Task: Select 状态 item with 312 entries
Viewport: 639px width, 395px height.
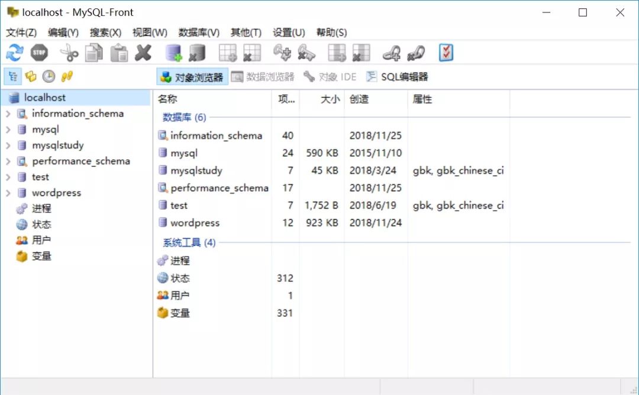Action: (x=180, y=278)
